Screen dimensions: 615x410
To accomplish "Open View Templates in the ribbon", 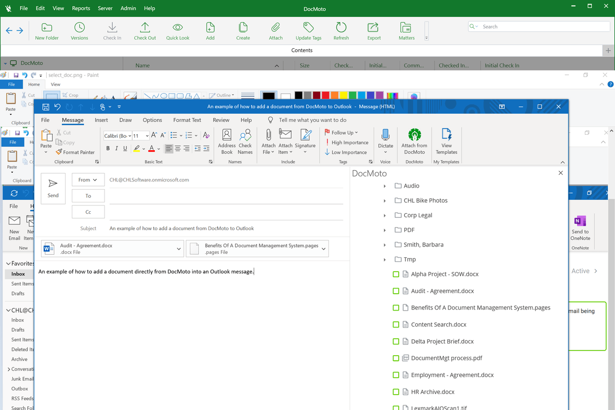I will (446, 135).
